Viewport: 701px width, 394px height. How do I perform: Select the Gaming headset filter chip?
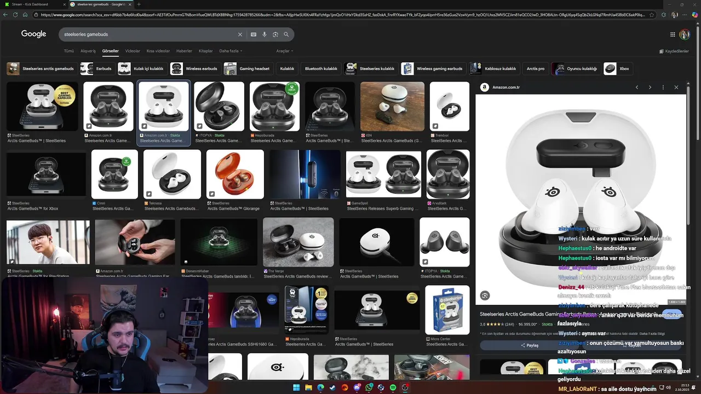pyautogui.click(x=248, y=68)
